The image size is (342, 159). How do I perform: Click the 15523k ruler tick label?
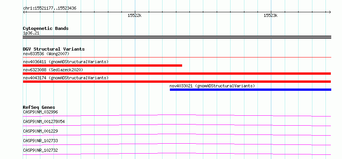[271, 15]
